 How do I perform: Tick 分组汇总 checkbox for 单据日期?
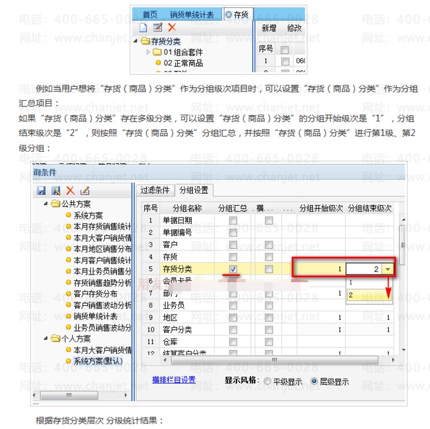coord(233,220)
